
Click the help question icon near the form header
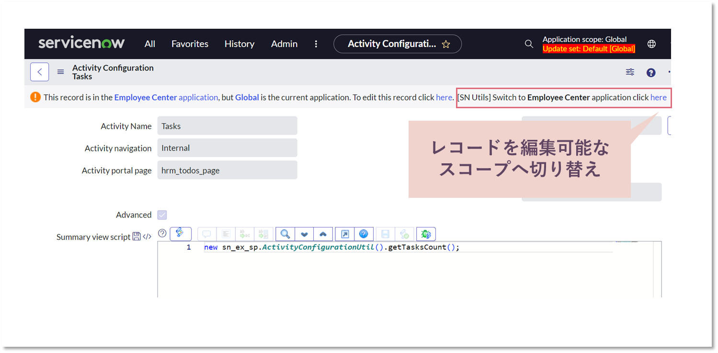pos(650,72)
